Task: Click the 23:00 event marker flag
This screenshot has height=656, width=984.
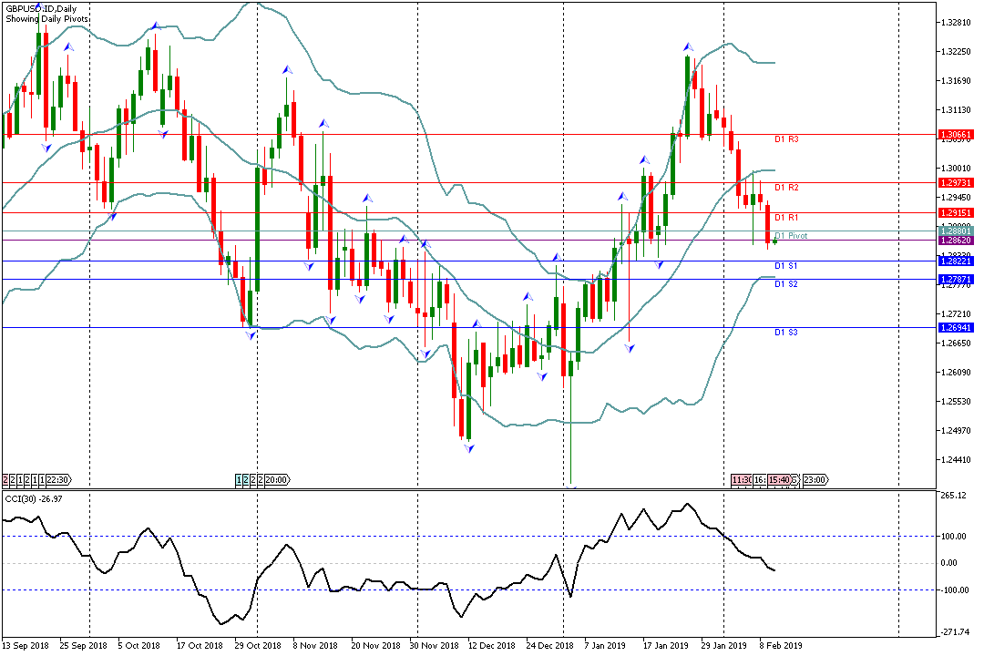Action: point(814,479)
